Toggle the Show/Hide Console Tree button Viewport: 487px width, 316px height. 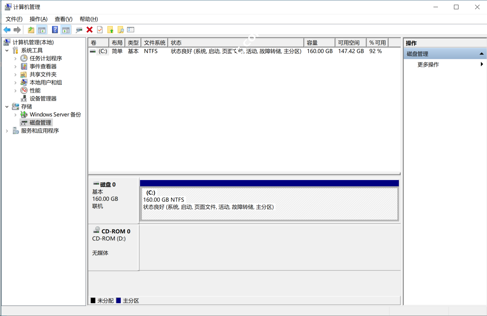click(x=42, y=30)
